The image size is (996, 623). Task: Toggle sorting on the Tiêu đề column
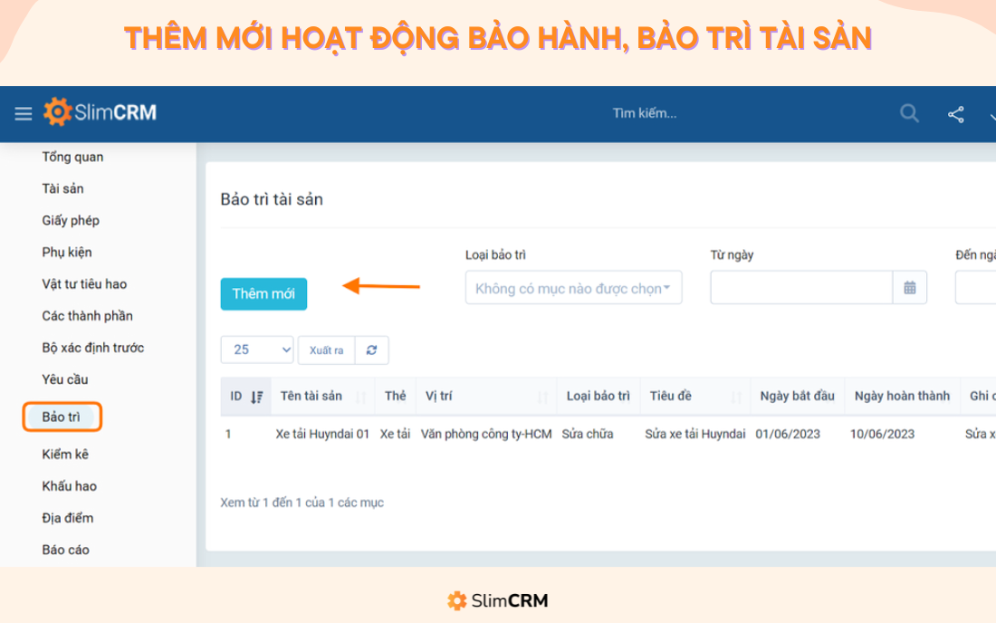point(738,396)
